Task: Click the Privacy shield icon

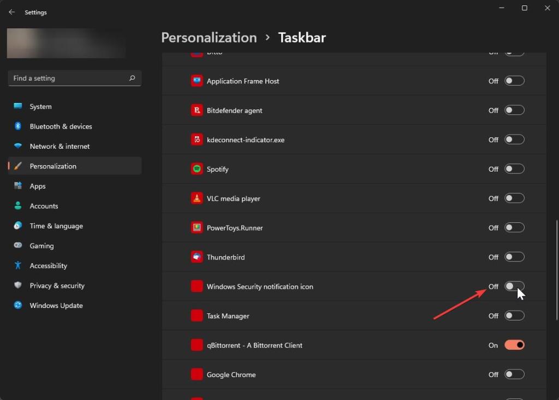Action: pos(18,285)
